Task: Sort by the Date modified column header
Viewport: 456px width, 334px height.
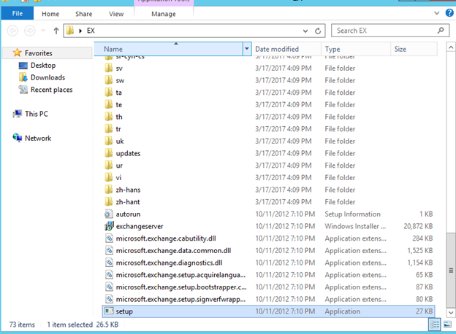Action: coord(277,49)
